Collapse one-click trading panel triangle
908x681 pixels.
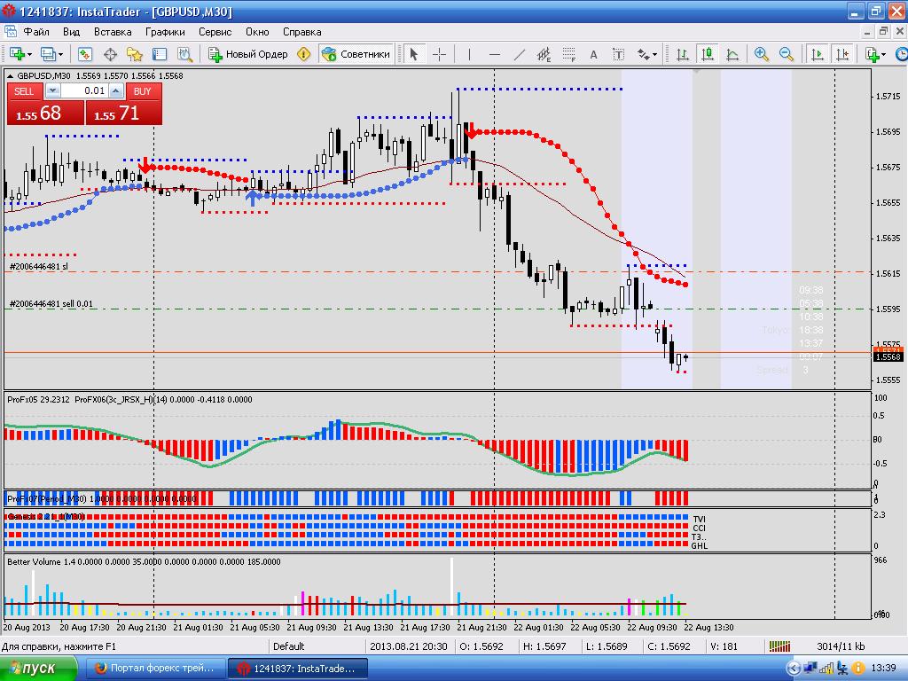point(10,76)
